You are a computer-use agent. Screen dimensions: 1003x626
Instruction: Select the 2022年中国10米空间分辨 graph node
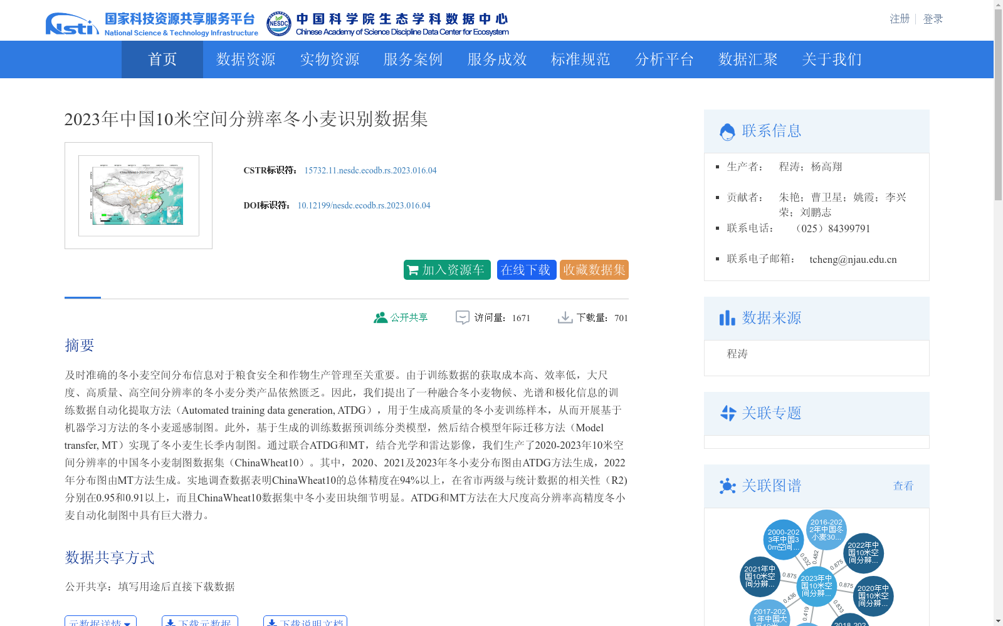pyautogui.click(x=863, y=553)
